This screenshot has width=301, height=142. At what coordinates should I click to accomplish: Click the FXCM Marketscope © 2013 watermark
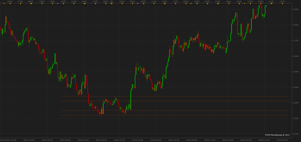(x=277, y=135)
